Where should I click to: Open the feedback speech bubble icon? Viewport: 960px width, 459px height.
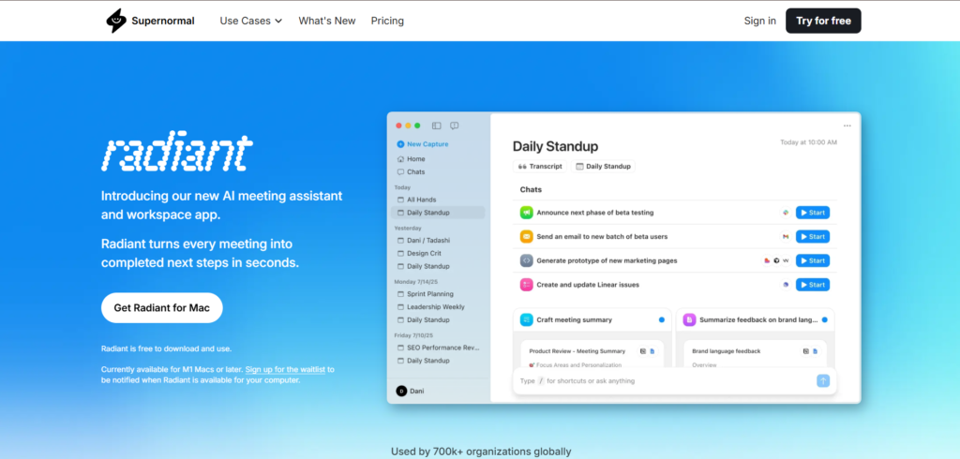click(x=455, y=126)
